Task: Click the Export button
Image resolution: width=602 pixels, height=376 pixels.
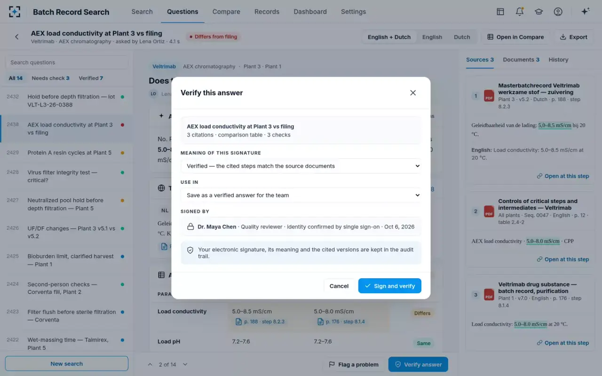Action: (x=574, y=37)
